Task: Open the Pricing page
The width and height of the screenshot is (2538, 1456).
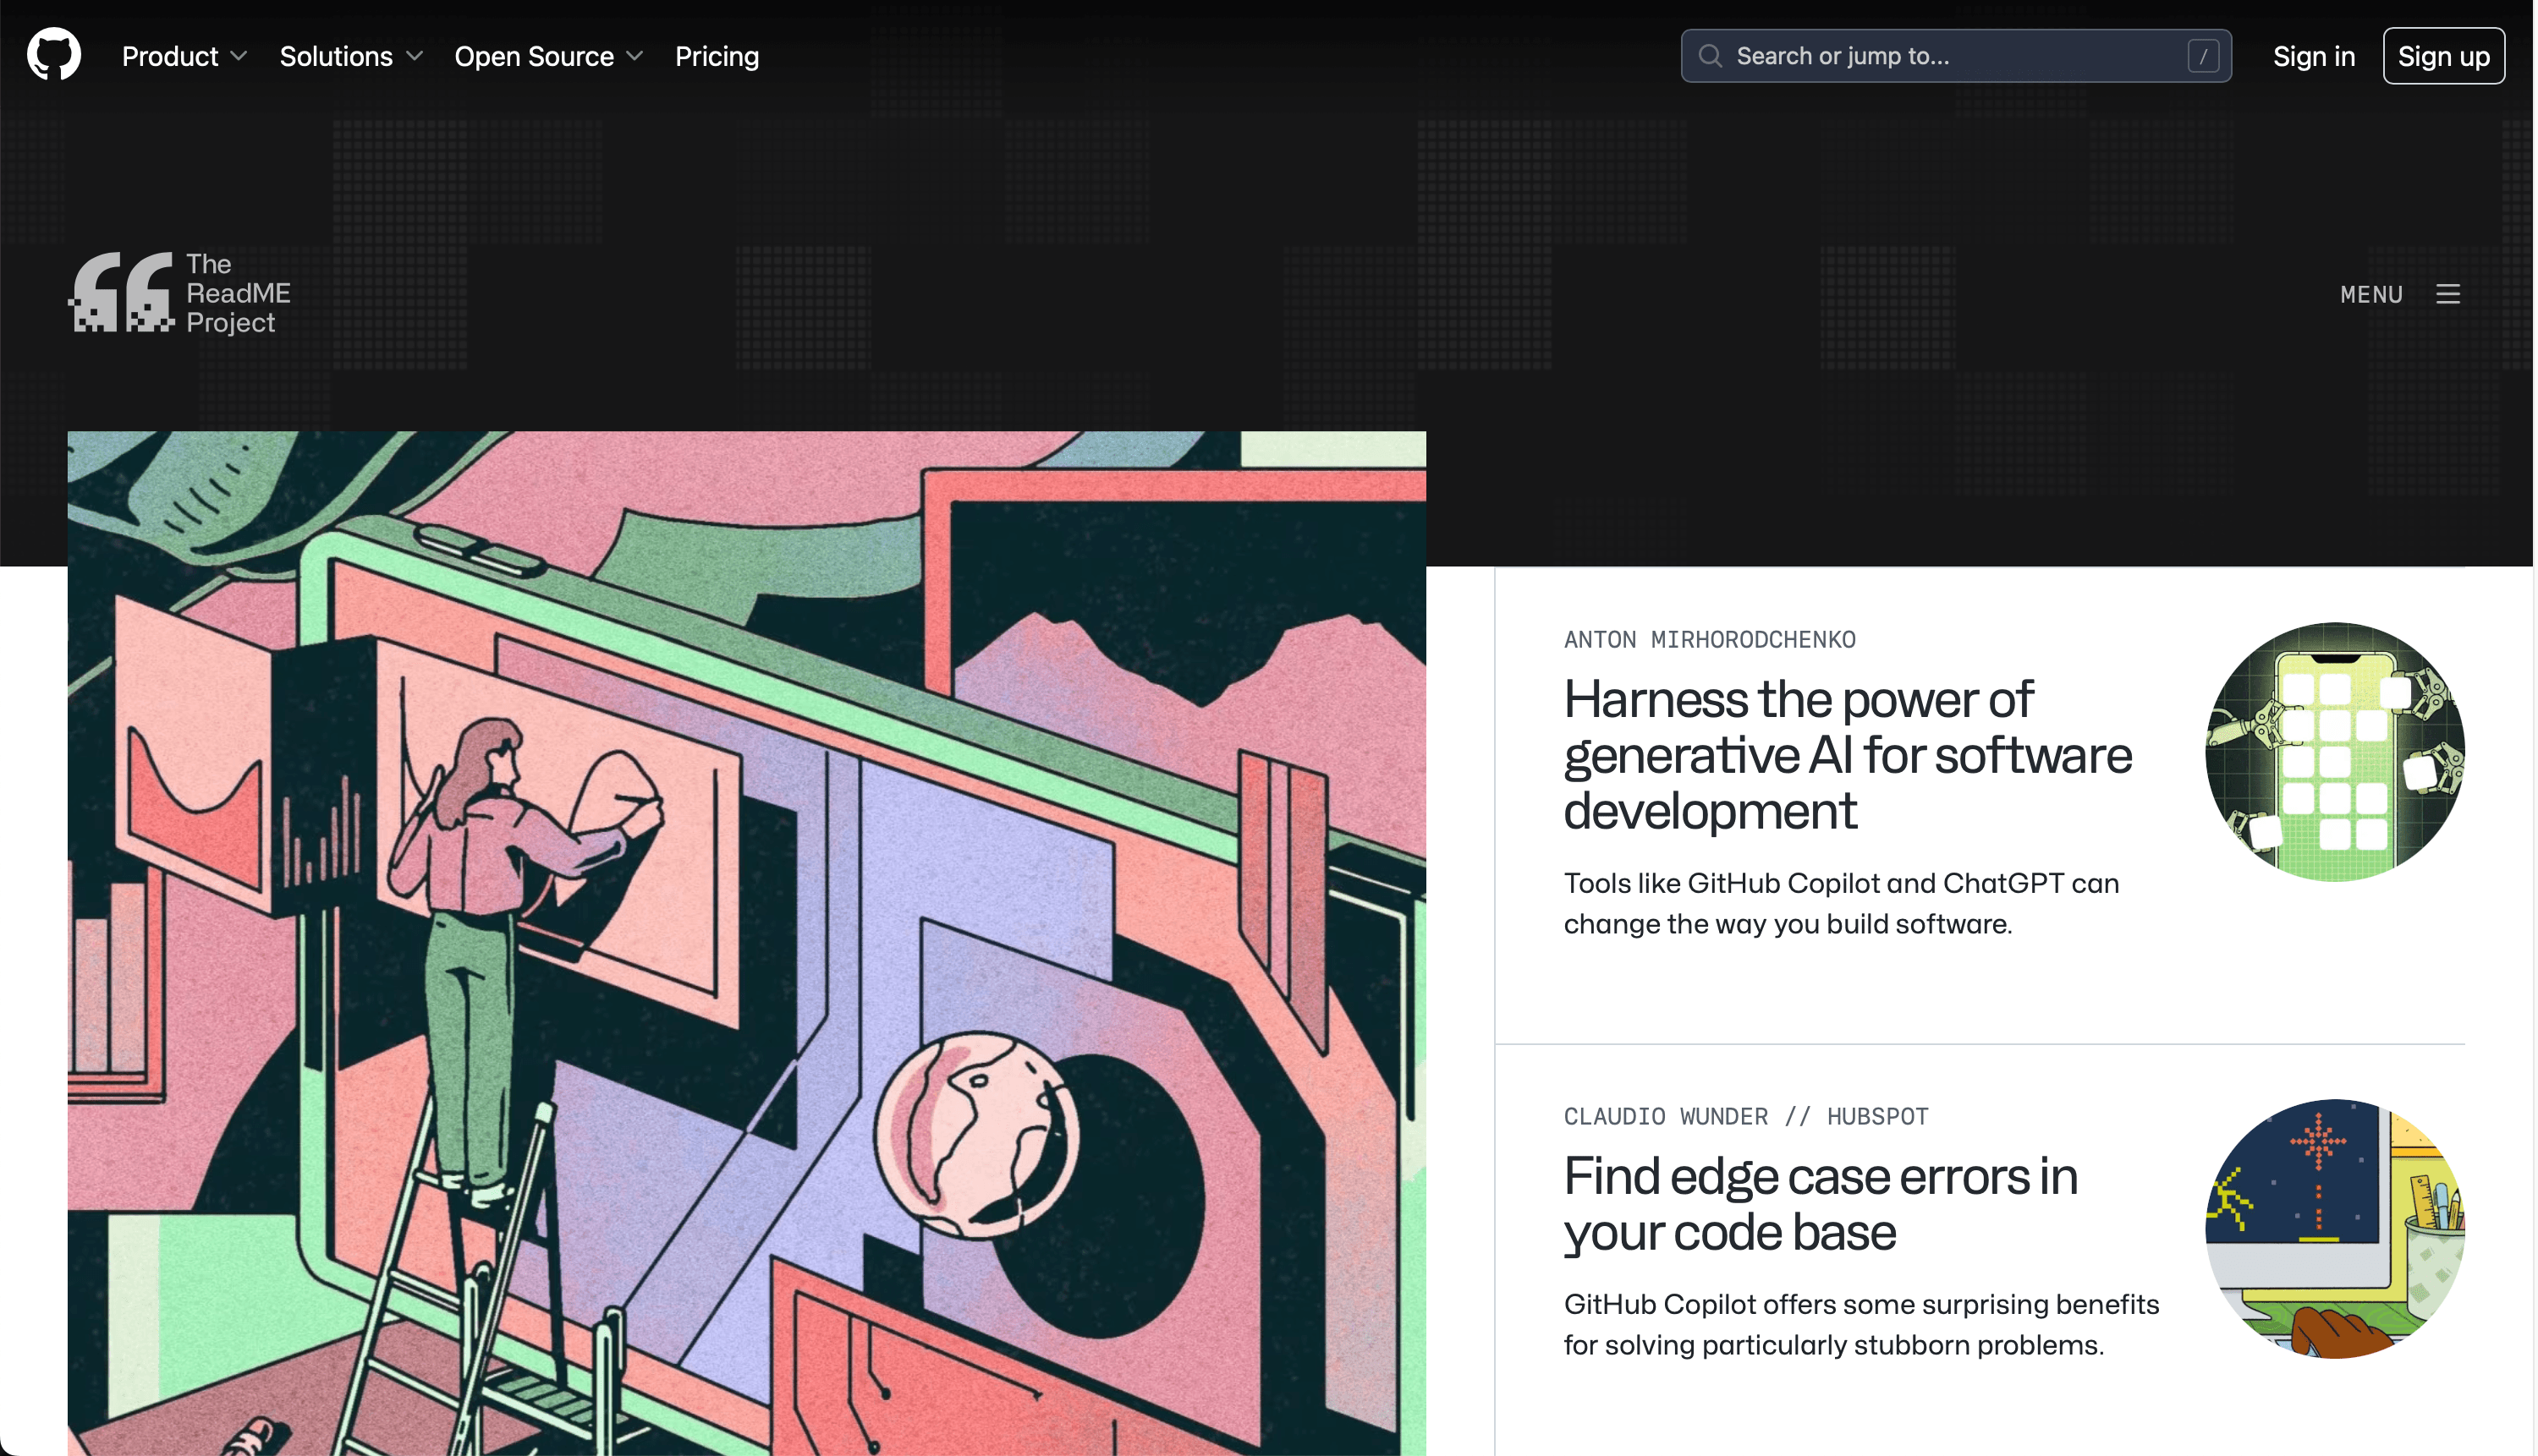Action: click(717, 56)
